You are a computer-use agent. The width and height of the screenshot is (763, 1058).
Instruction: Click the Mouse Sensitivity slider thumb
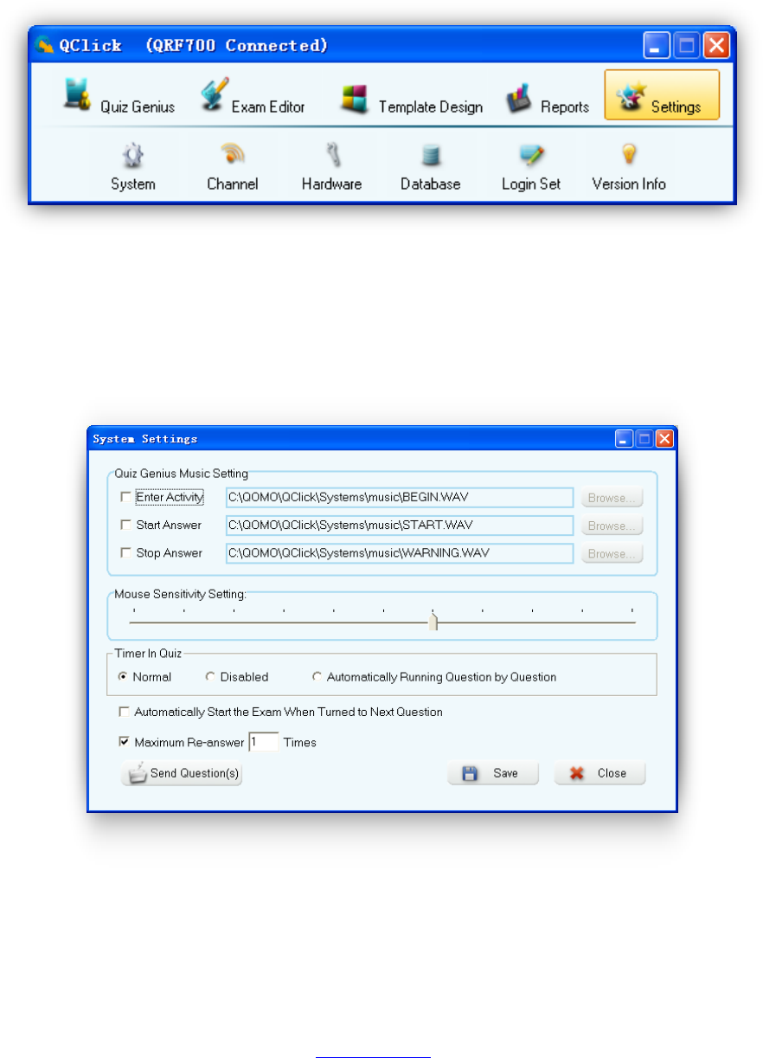(433, 622)
